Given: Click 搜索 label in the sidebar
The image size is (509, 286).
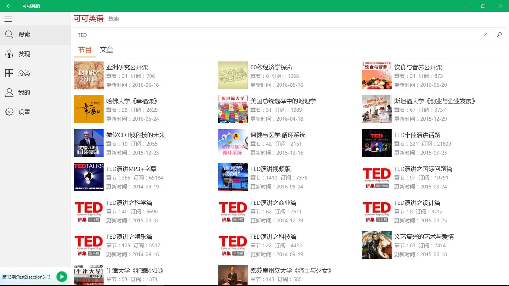Looking at the screenshot, I should click(x=24, y=35).
